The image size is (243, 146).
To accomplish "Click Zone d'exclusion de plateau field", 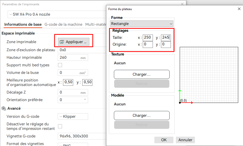I will 82,50.
